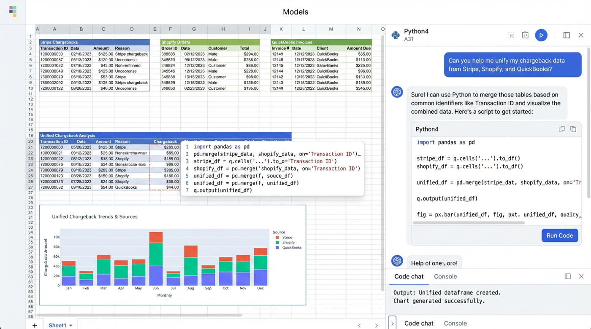This screenshot has height=329, width=591.
Task: Go to the next sheet with the right arrow
Action: (376, 325)
